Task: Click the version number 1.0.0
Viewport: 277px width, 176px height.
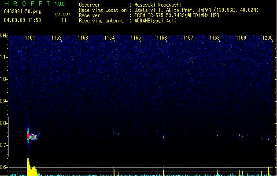Action: point(60,4)
